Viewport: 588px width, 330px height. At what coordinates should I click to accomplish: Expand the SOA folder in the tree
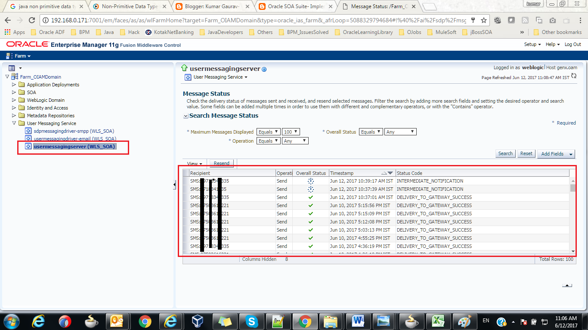pyautogui.click(x=14, y=92)
